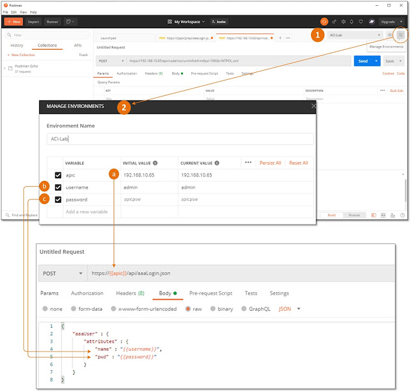Click the new window icon beside Runner
The image size is (411, 392).
click(70, 22)
